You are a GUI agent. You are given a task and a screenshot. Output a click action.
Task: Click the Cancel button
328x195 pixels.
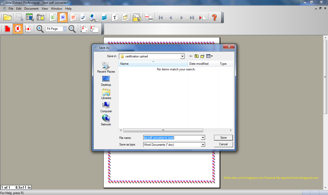point(223,144)
